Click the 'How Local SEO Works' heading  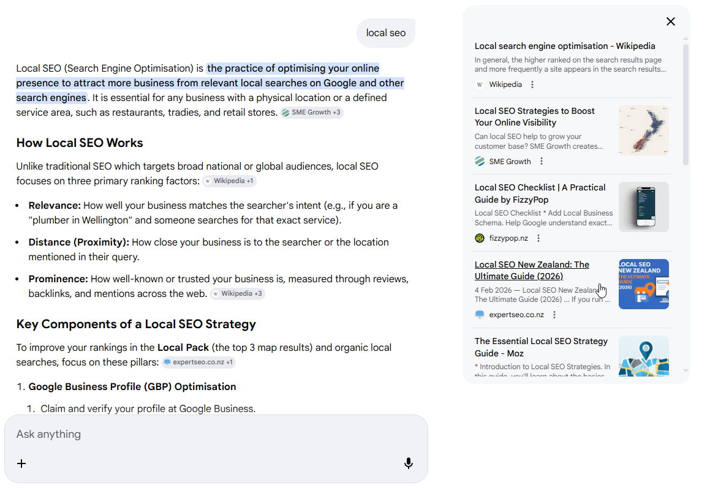click(x=80, y=143)
